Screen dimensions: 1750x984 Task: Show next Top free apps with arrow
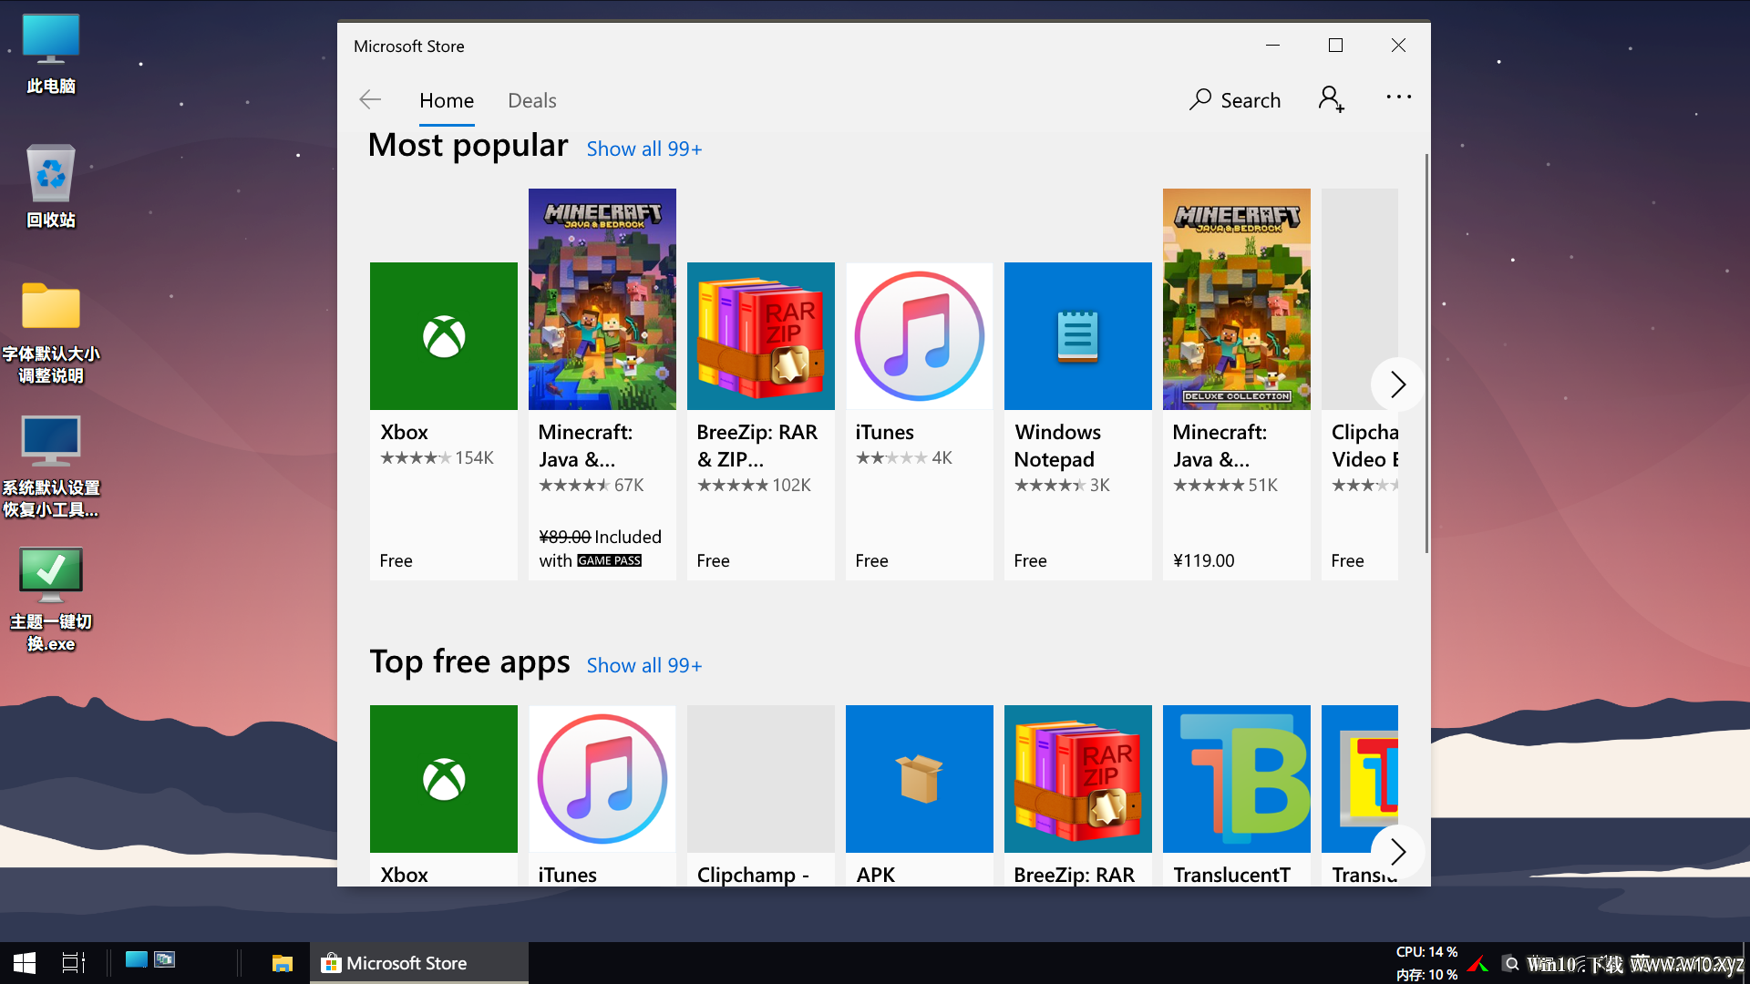click(1397, 852)
